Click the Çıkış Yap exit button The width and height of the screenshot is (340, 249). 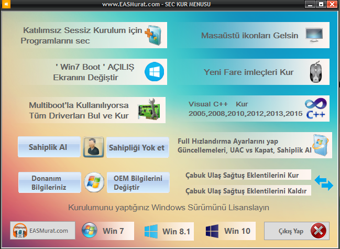297,231
